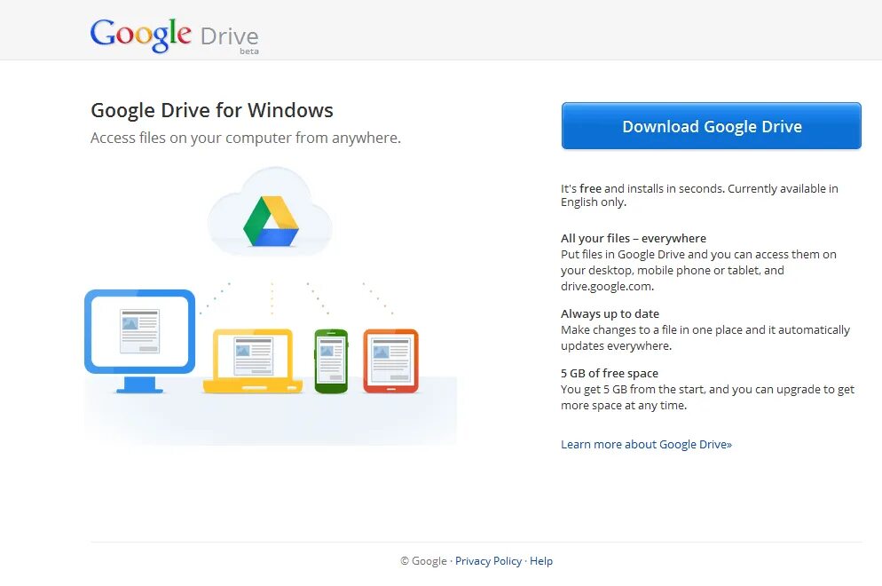
Task: Click the 'Put files in Google Drive' paragraph
Action: point(698,270)
